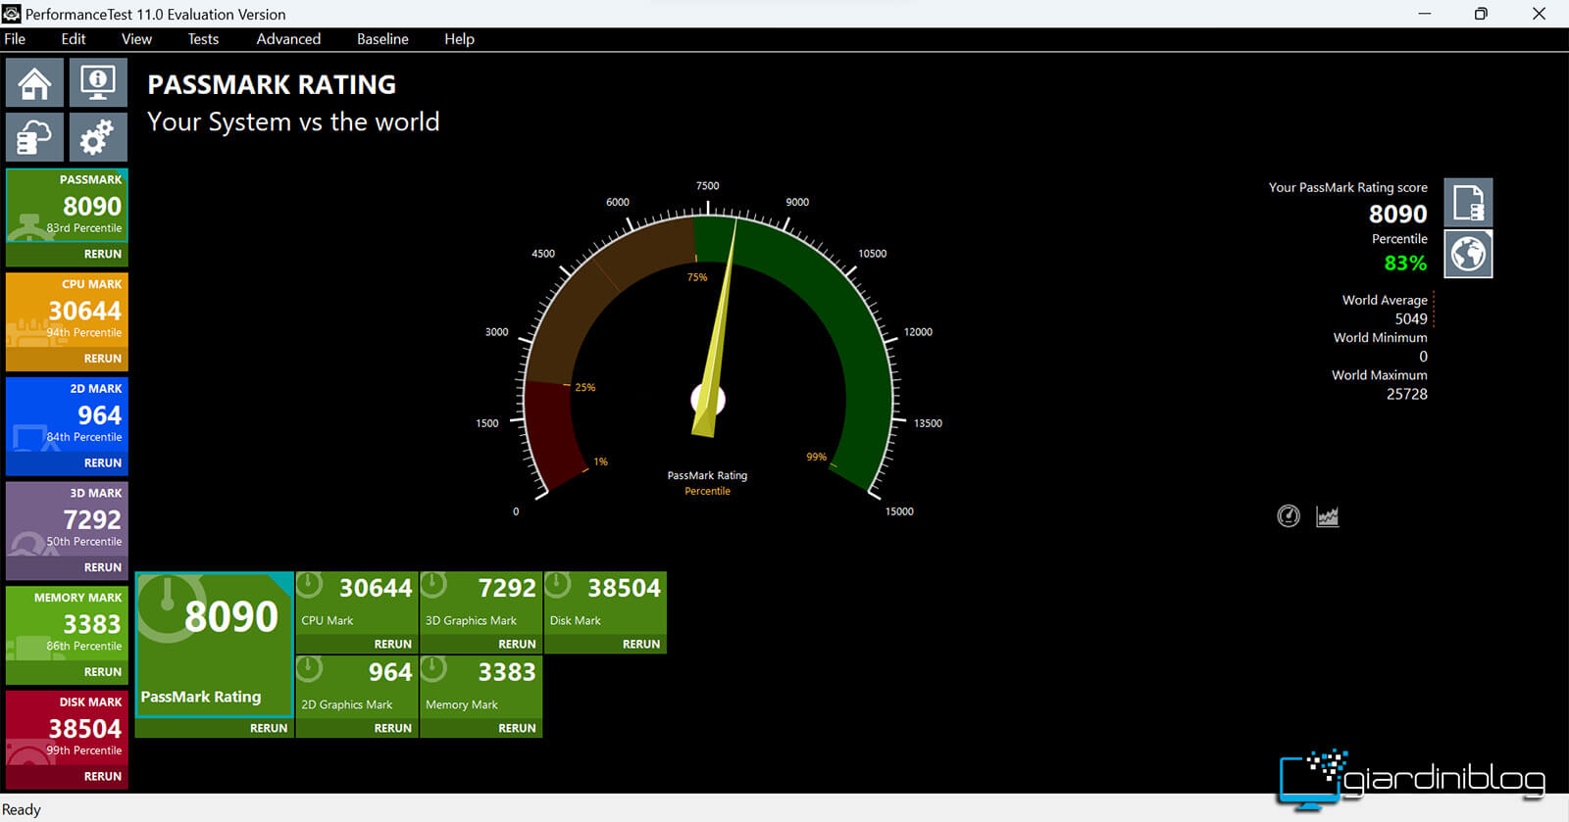Click RERUN on the Memory Mark 3383 tile
The width and height of the screenshot is (1569, 822).
517,728
